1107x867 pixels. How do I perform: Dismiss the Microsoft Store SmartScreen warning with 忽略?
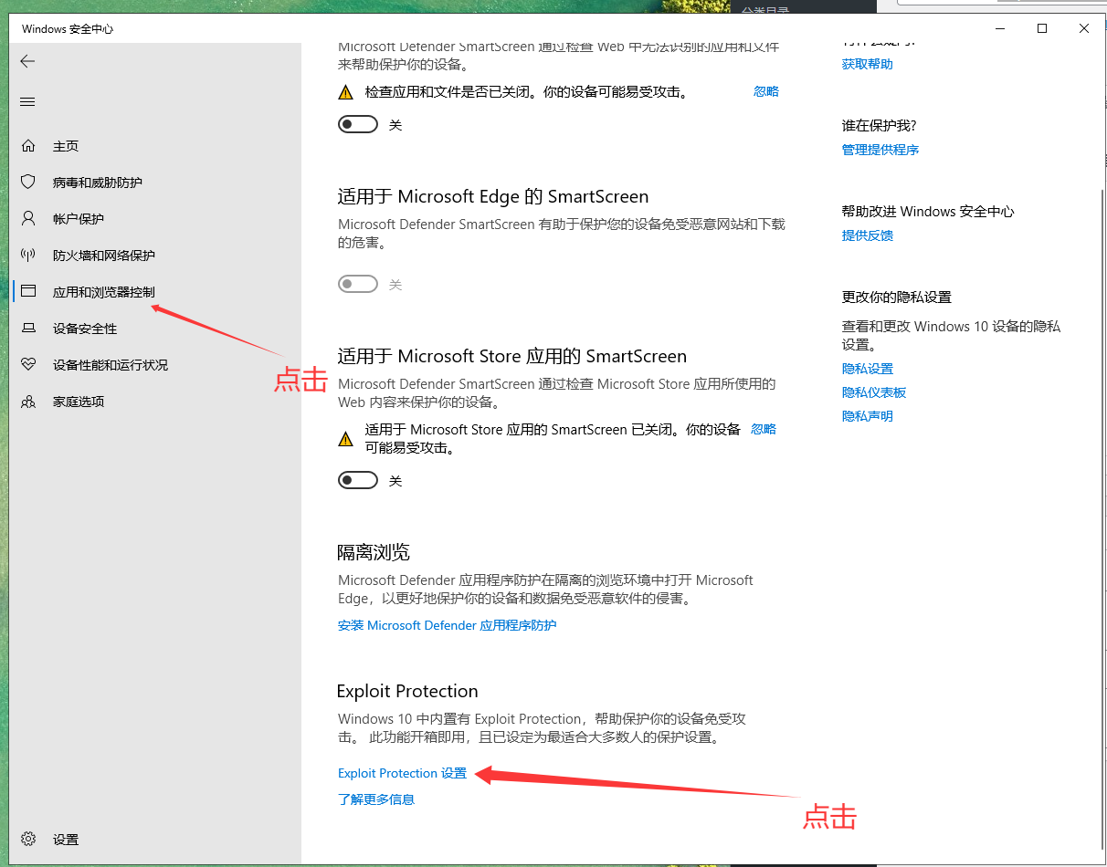[x=764, y=429]
